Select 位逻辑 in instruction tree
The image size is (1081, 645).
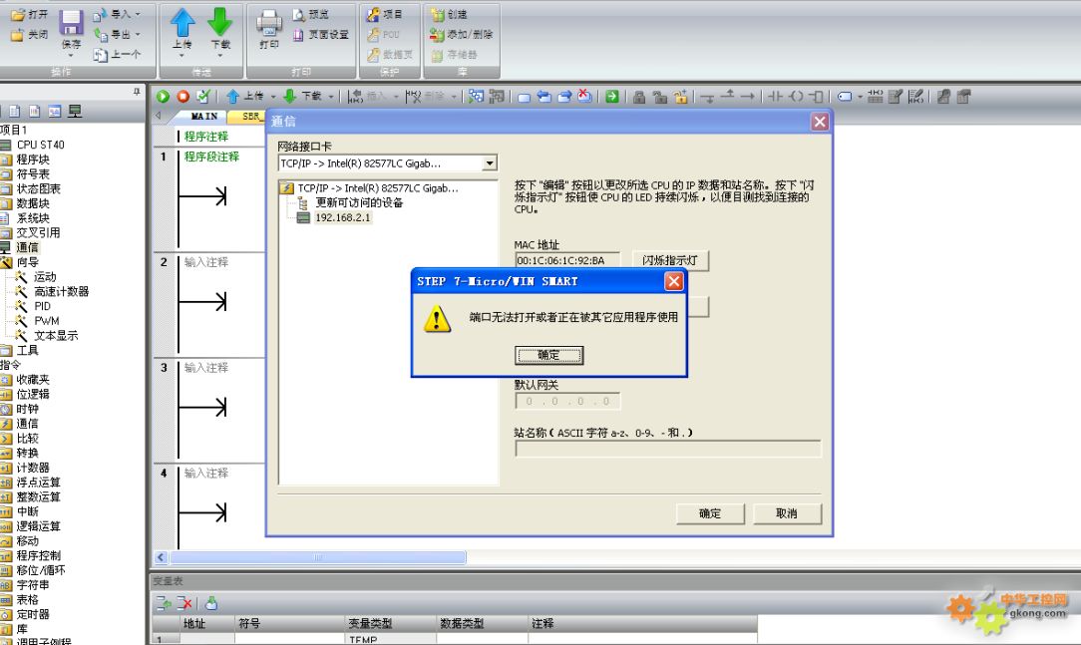(33, 394)
